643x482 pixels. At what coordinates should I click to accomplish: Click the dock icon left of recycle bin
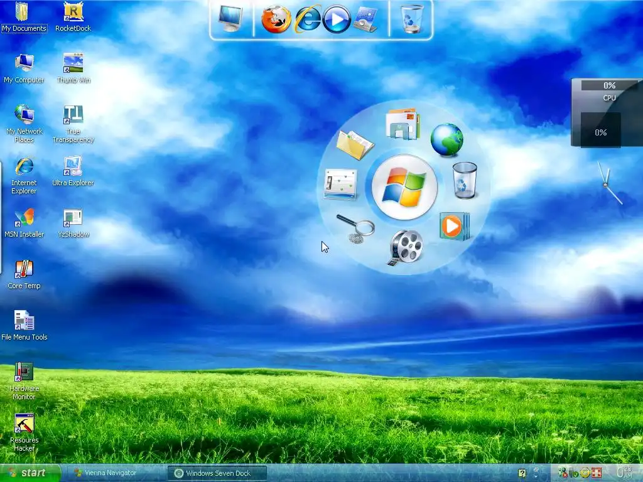tap(365, 19)
